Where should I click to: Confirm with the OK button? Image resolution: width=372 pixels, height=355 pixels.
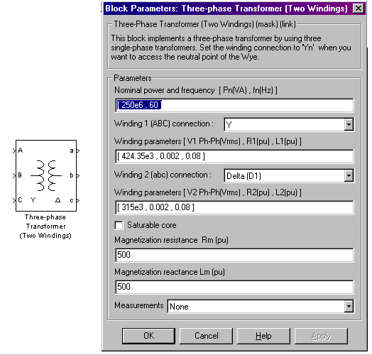[x=149, y=336]
